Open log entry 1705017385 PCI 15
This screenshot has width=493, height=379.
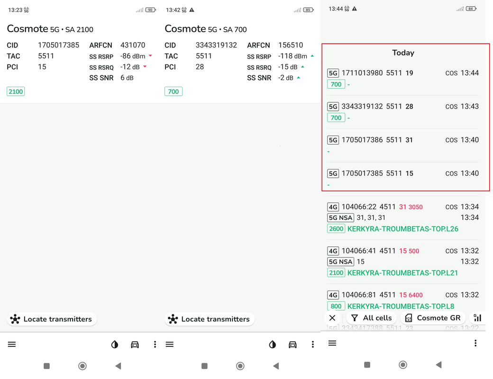[x=403, y=179]
